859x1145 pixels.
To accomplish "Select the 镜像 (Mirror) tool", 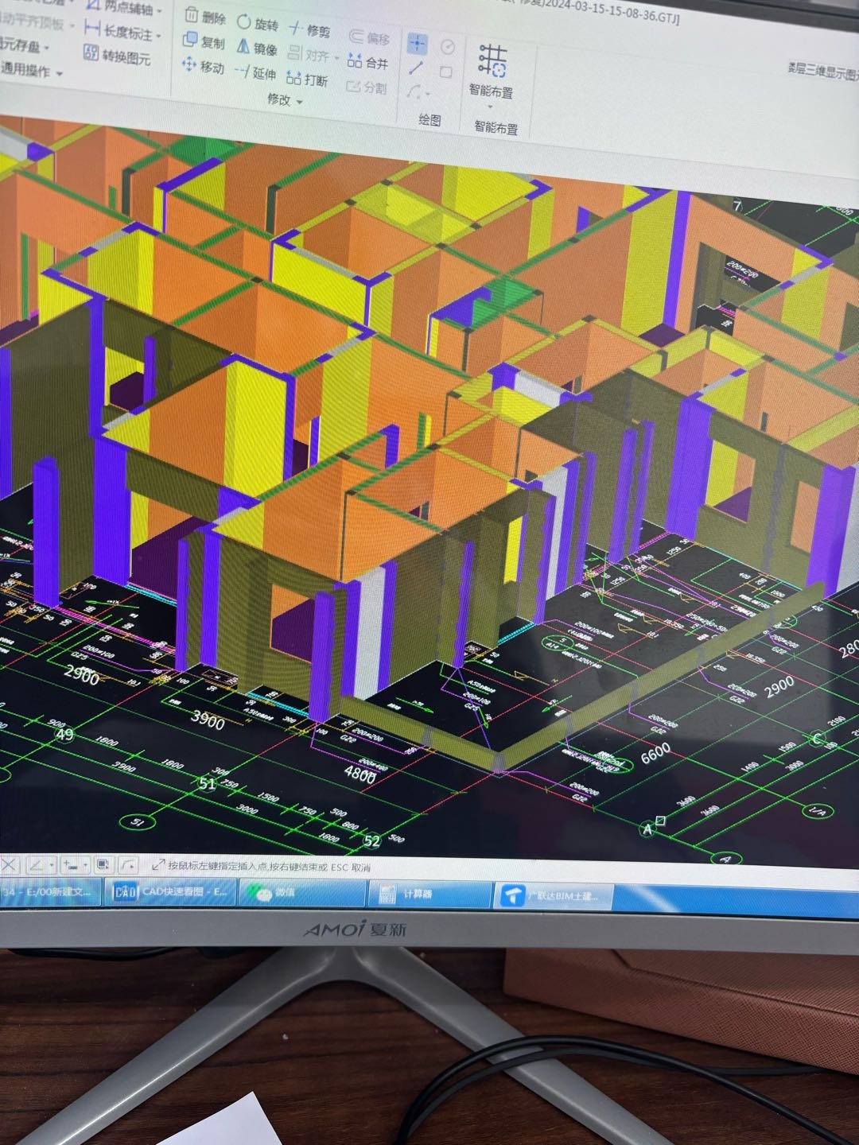I will [x=257, y=49].
